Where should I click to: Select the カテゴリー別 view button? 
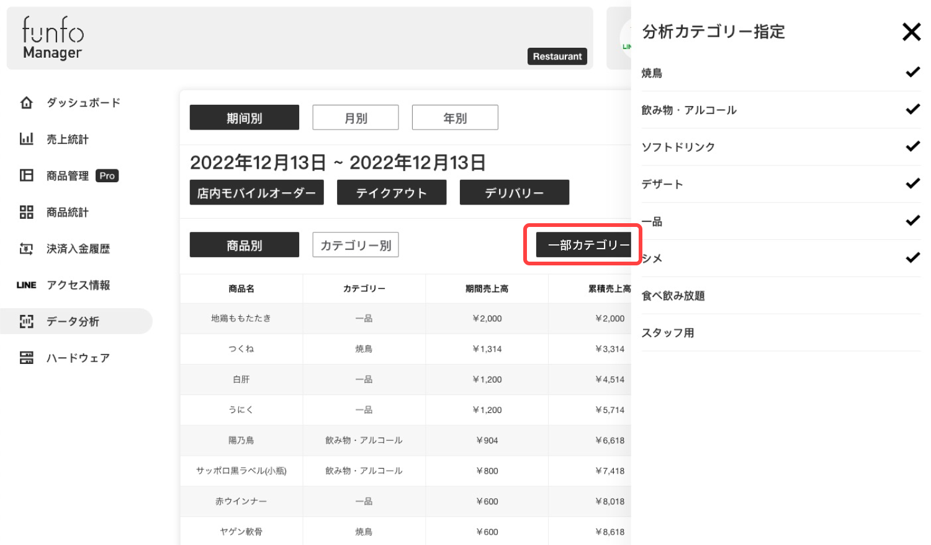[356, 245]
